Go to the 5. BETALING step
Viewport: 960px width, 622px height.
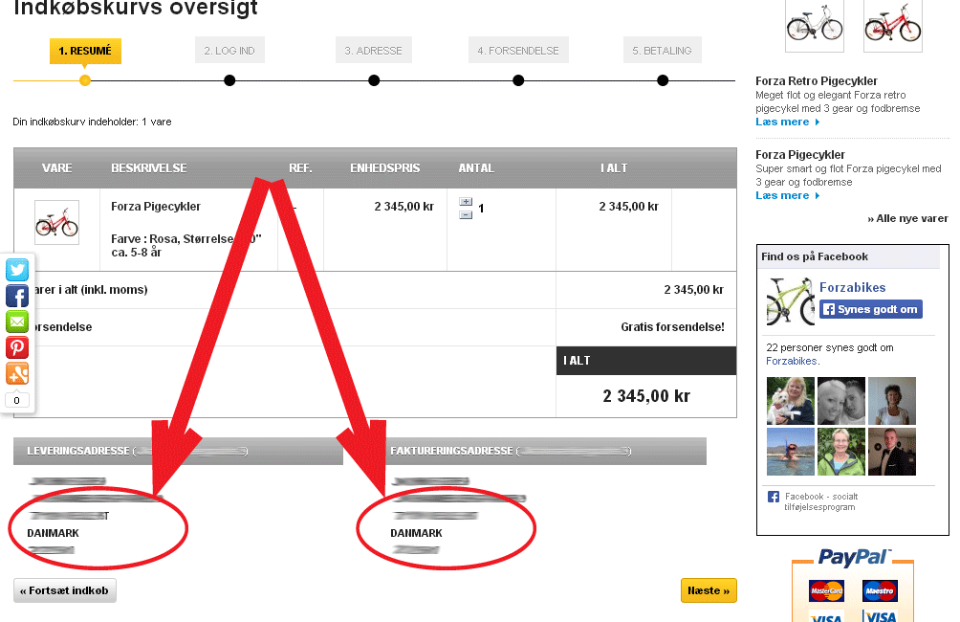click(663, 51)
